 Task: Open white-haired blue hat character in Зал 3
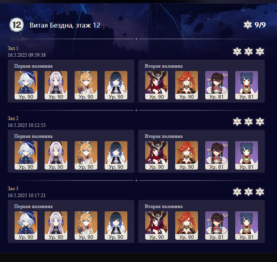coord(26,225)
